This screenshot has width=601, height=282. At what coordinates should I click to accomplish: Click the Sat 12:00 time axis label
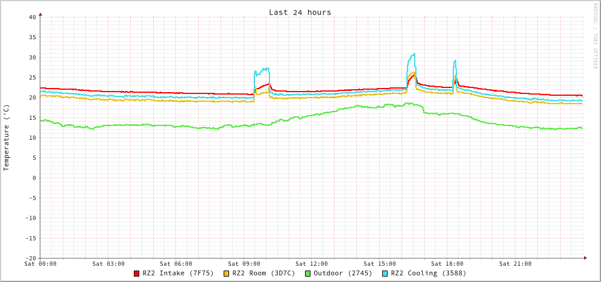312,264
